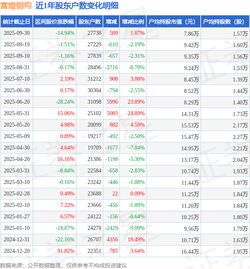Select the 31212 shareholder count cell
This screenshot has height=269, width=250.
coord(94,79)
